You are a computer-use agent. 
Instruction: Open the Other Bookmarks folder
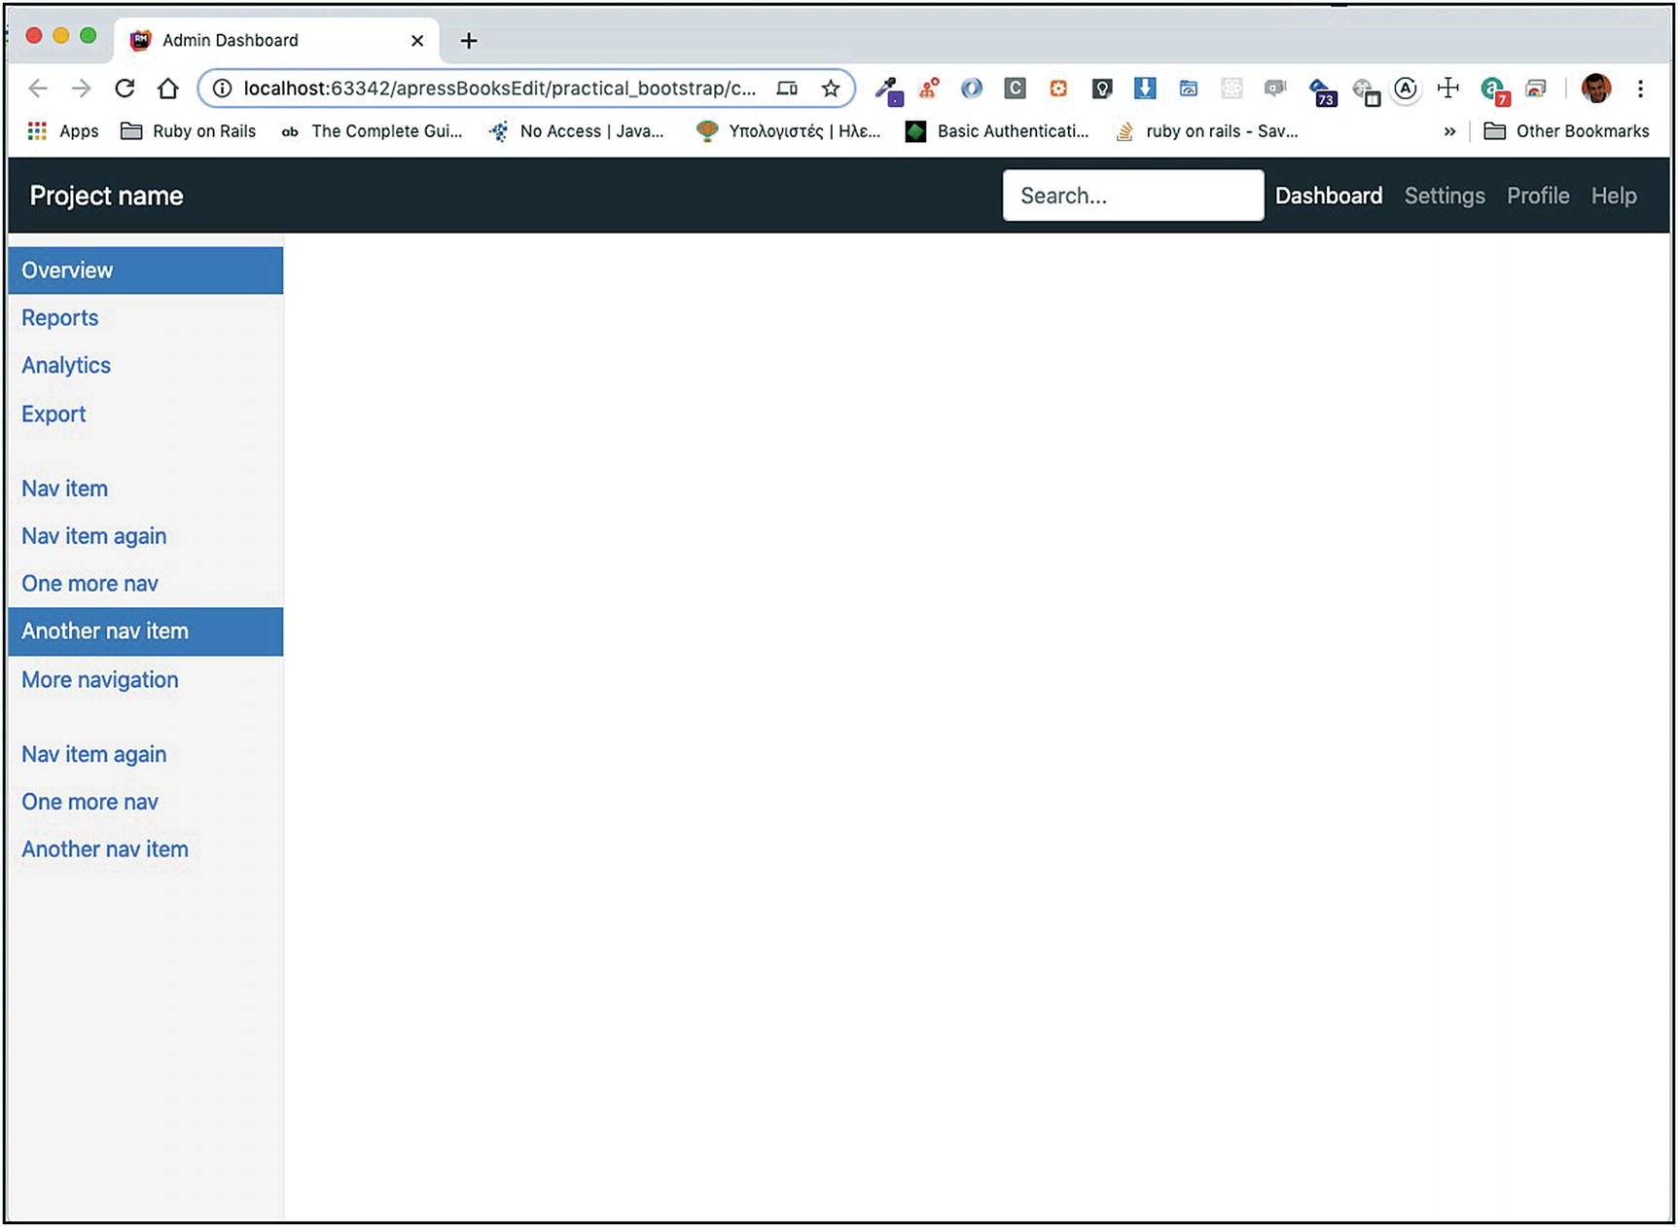pos(1566,131)
